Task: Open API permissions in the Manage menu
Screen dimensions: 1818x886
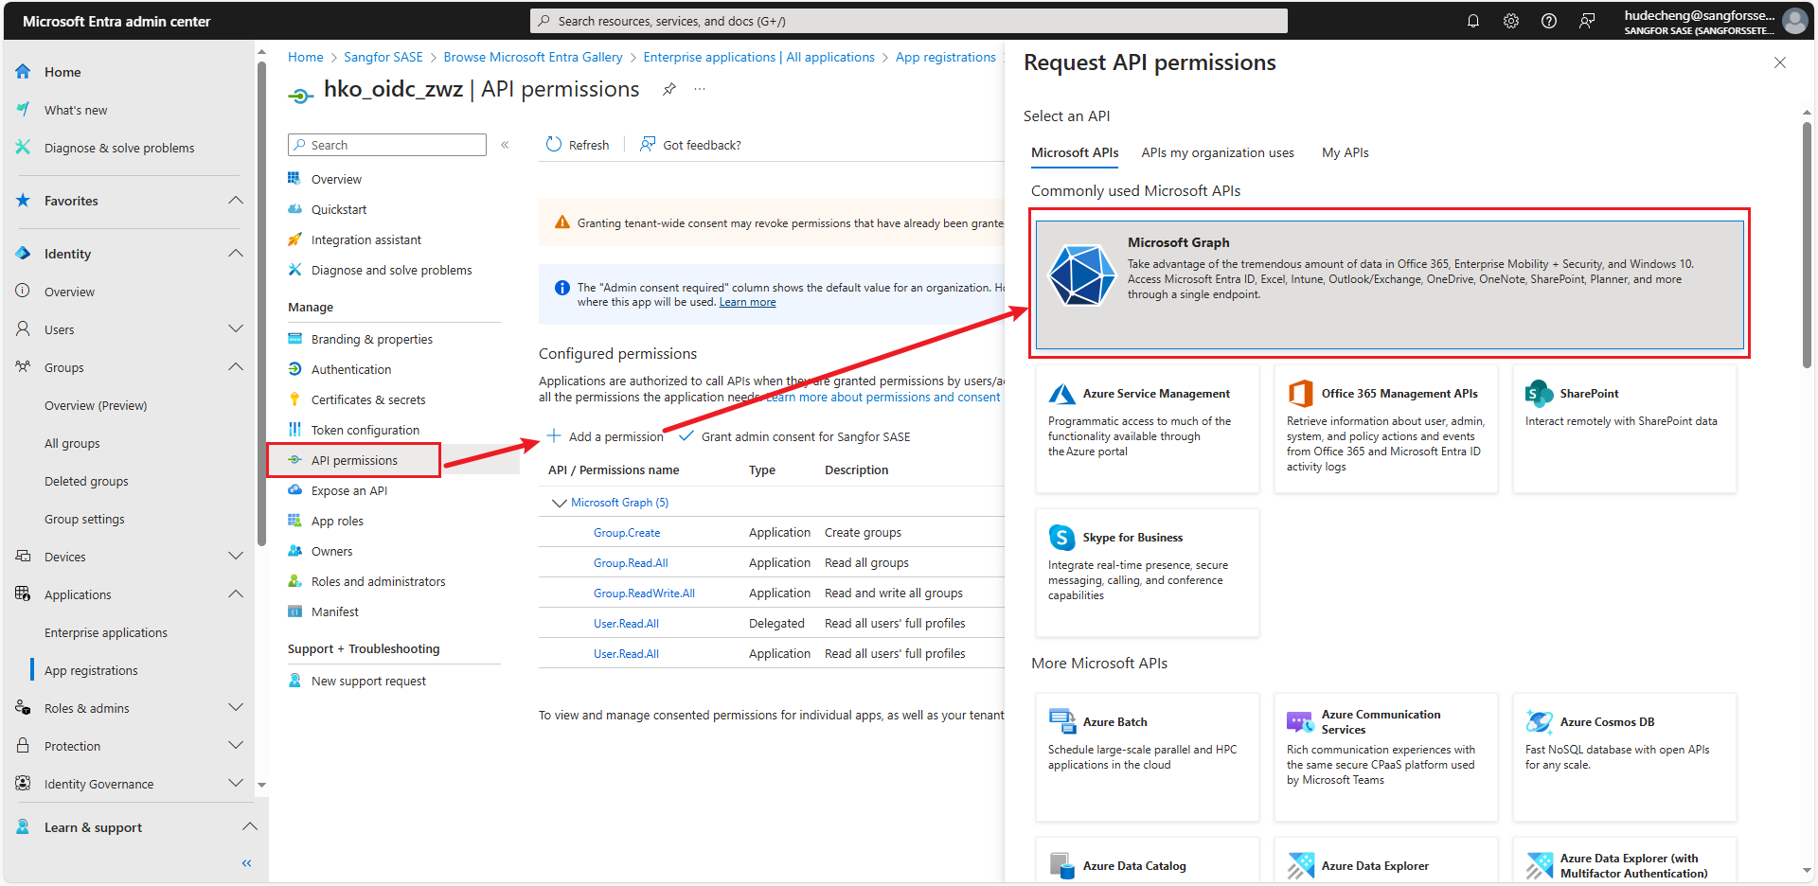Action: pos(354,460)
